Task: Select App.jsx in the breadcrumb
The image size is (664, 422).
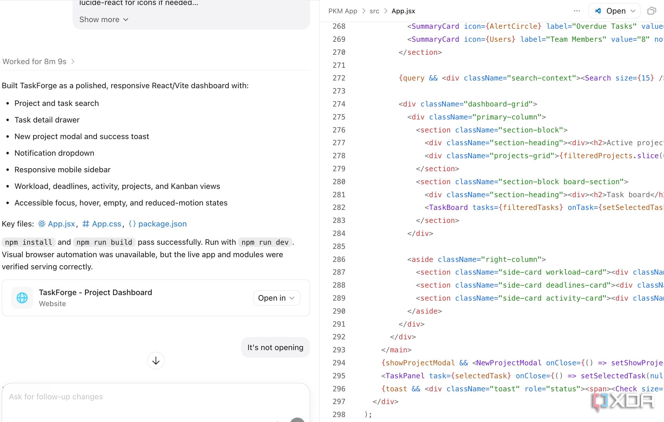Action: point(403,11)
